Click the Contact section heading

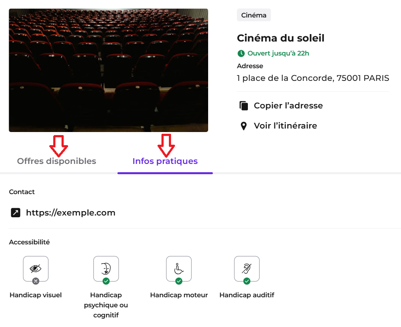pos(22,192)
